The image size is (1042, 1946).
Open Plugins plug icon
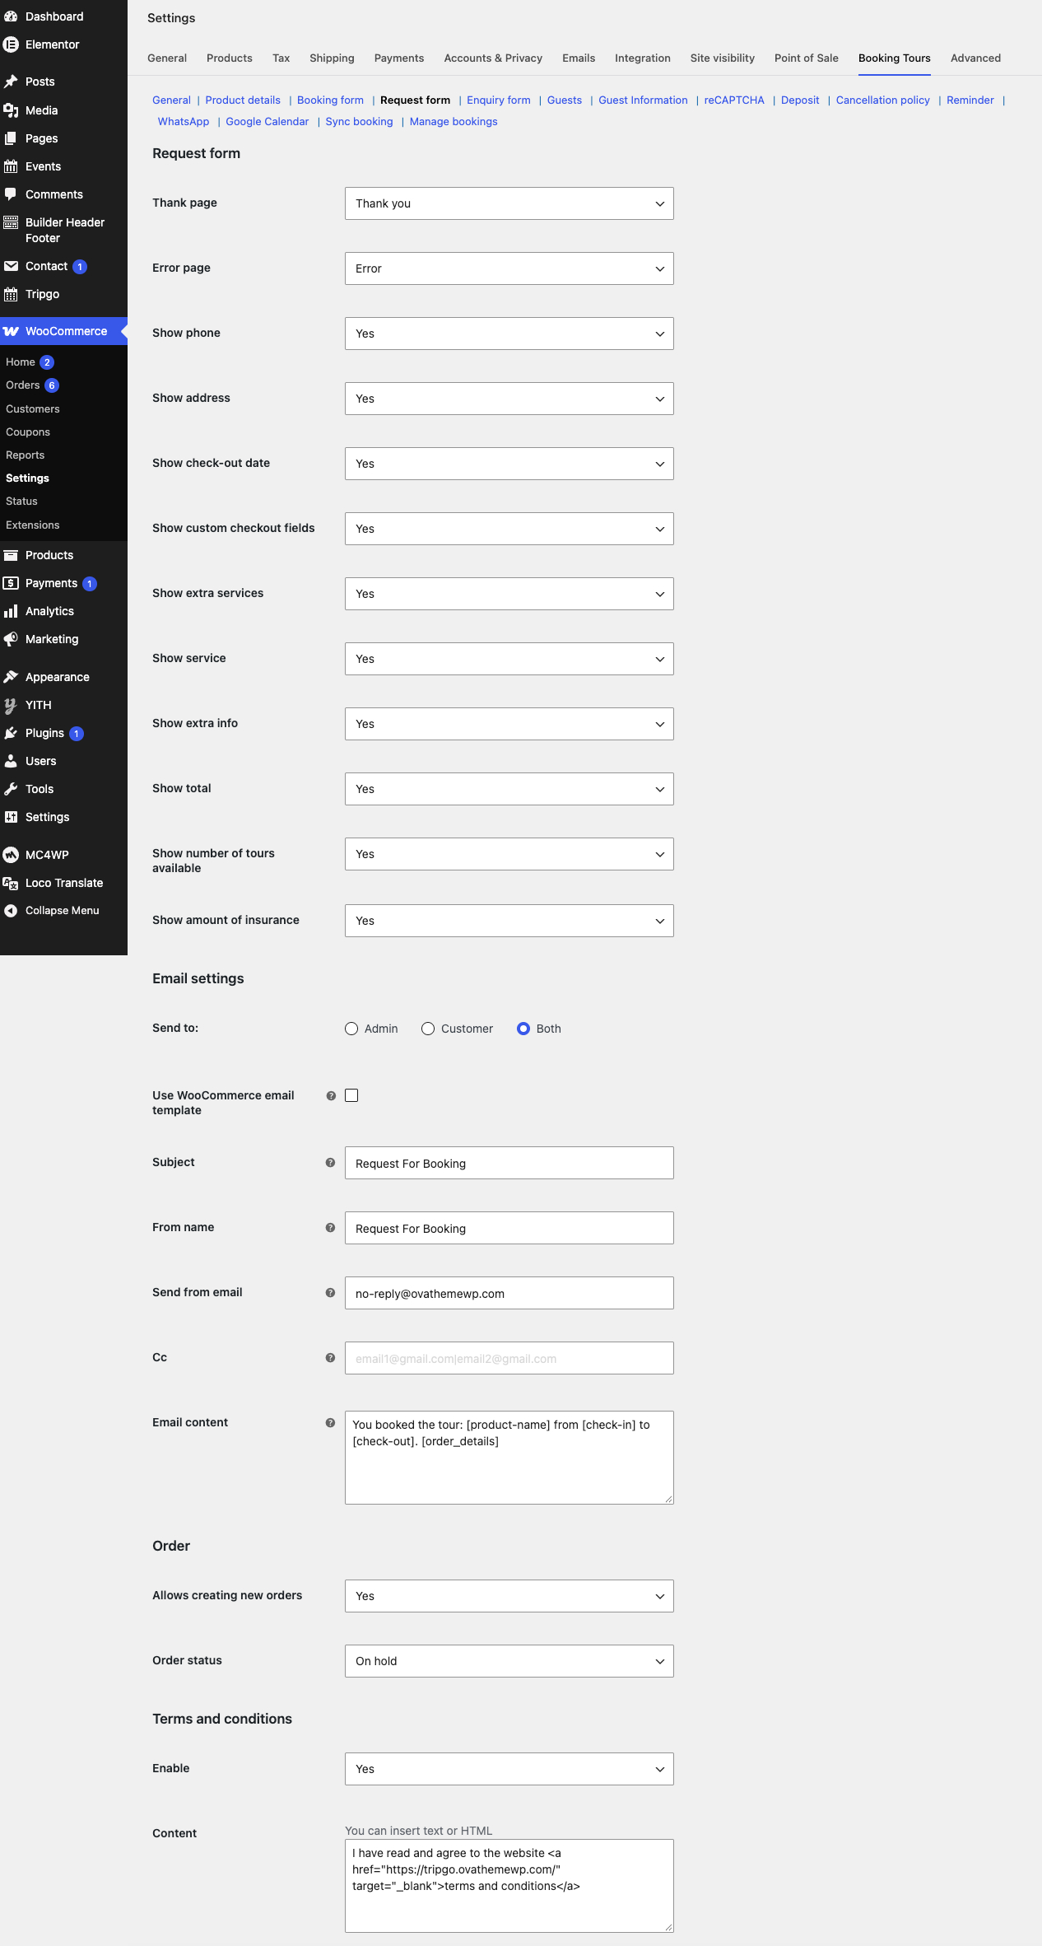[11, 733]
